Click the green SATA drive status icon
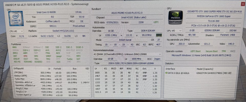The height and width of the screenshot is (102, 246). 166,73
